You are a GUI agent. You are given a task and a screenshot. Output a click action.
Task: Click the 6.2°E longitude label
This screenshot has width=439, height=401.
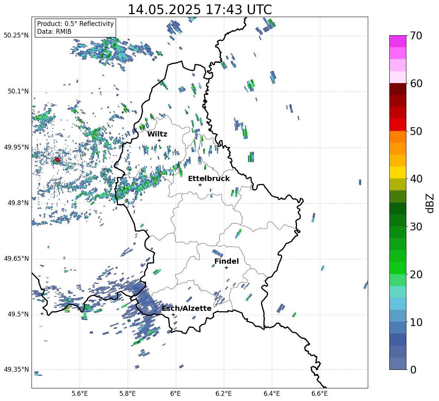[x=224, y=394]
